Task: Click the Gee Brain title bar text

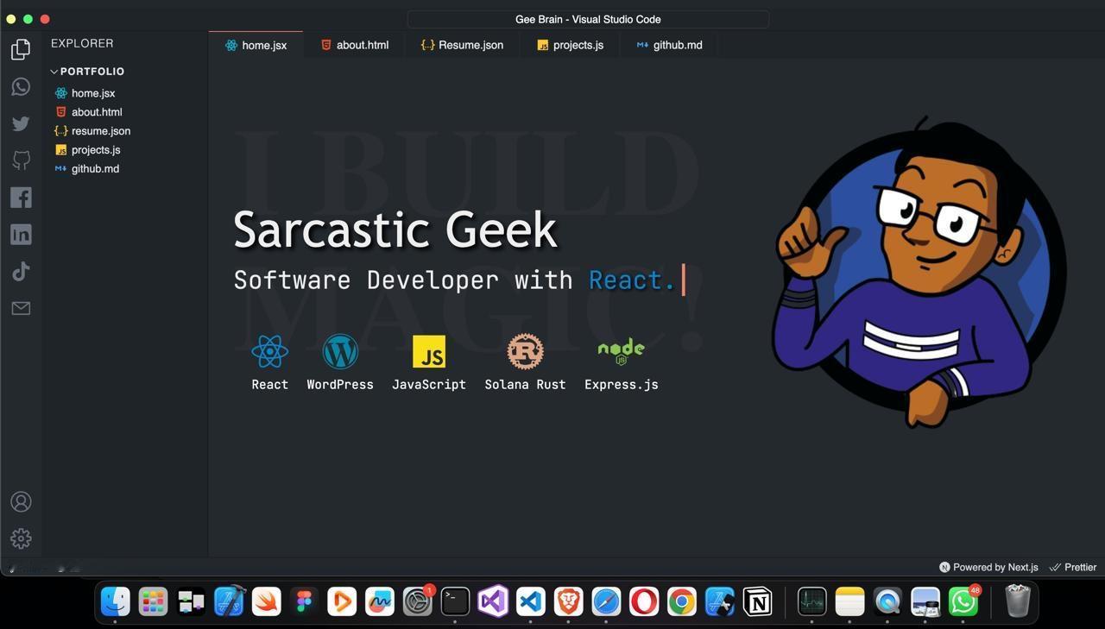Action: coord(588,19)
